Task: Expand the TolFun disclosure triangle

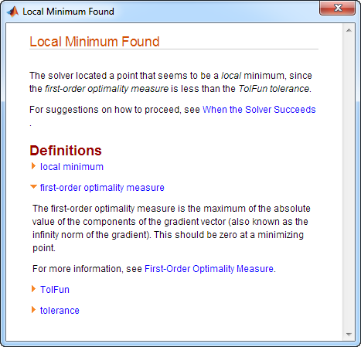Action: pyautogui.click(x=33, y=289)
